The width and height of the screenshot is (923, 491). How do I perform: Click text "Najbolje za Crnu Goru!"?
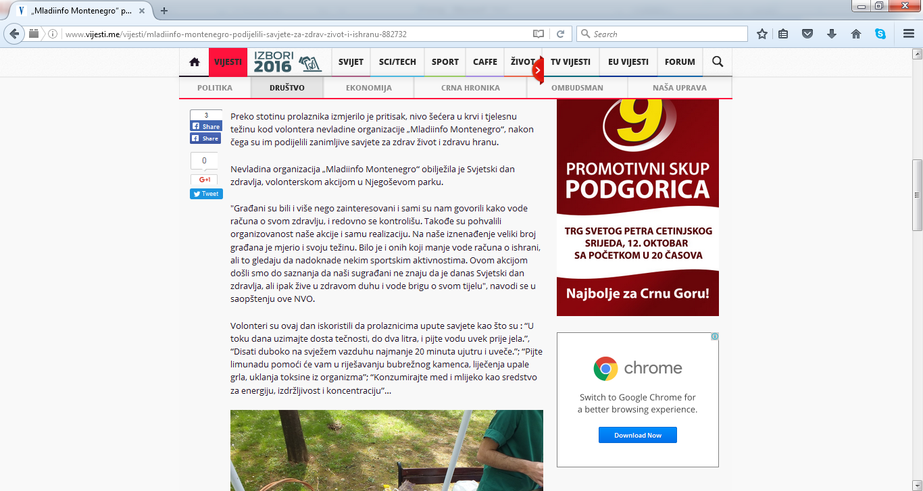point(638,294)
